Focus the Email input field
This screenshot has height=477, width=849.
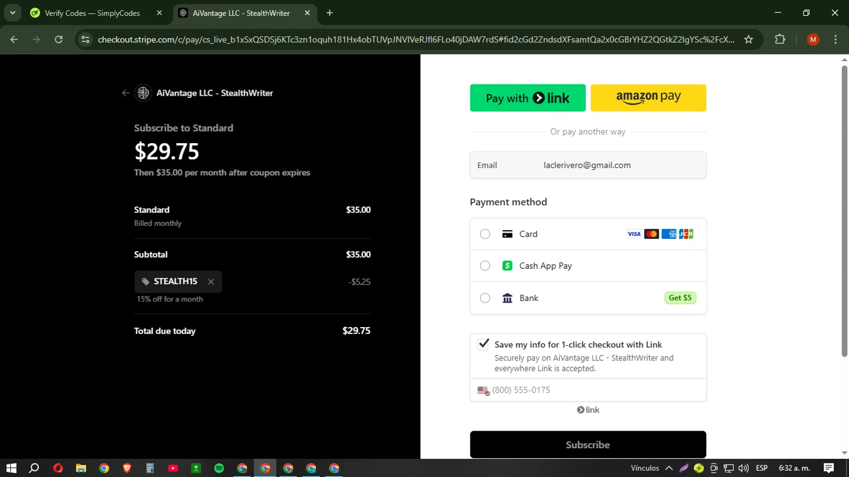(588, 165)
